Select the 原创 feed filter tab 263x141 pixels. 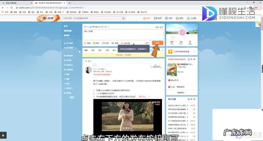click(x=93, y=50)
